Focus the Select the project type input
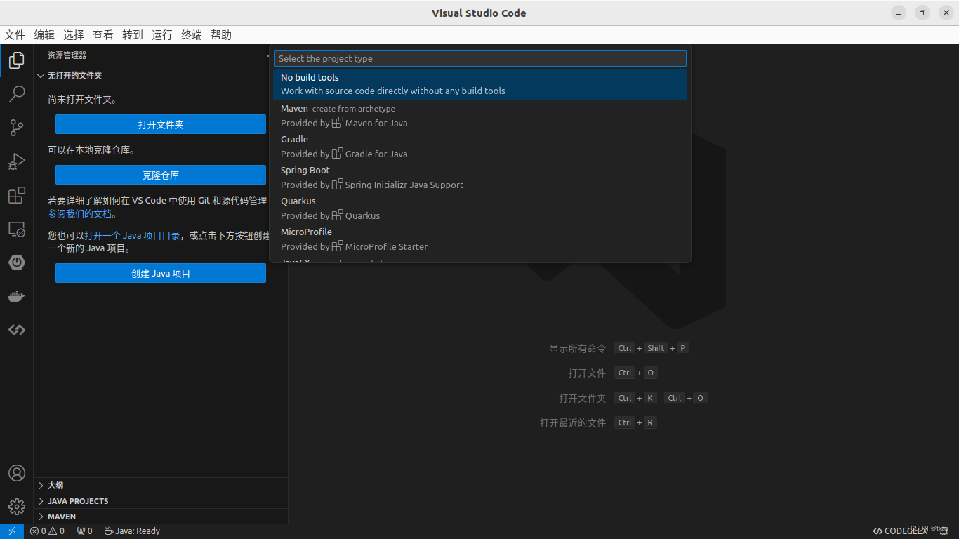 pos(480,58)
